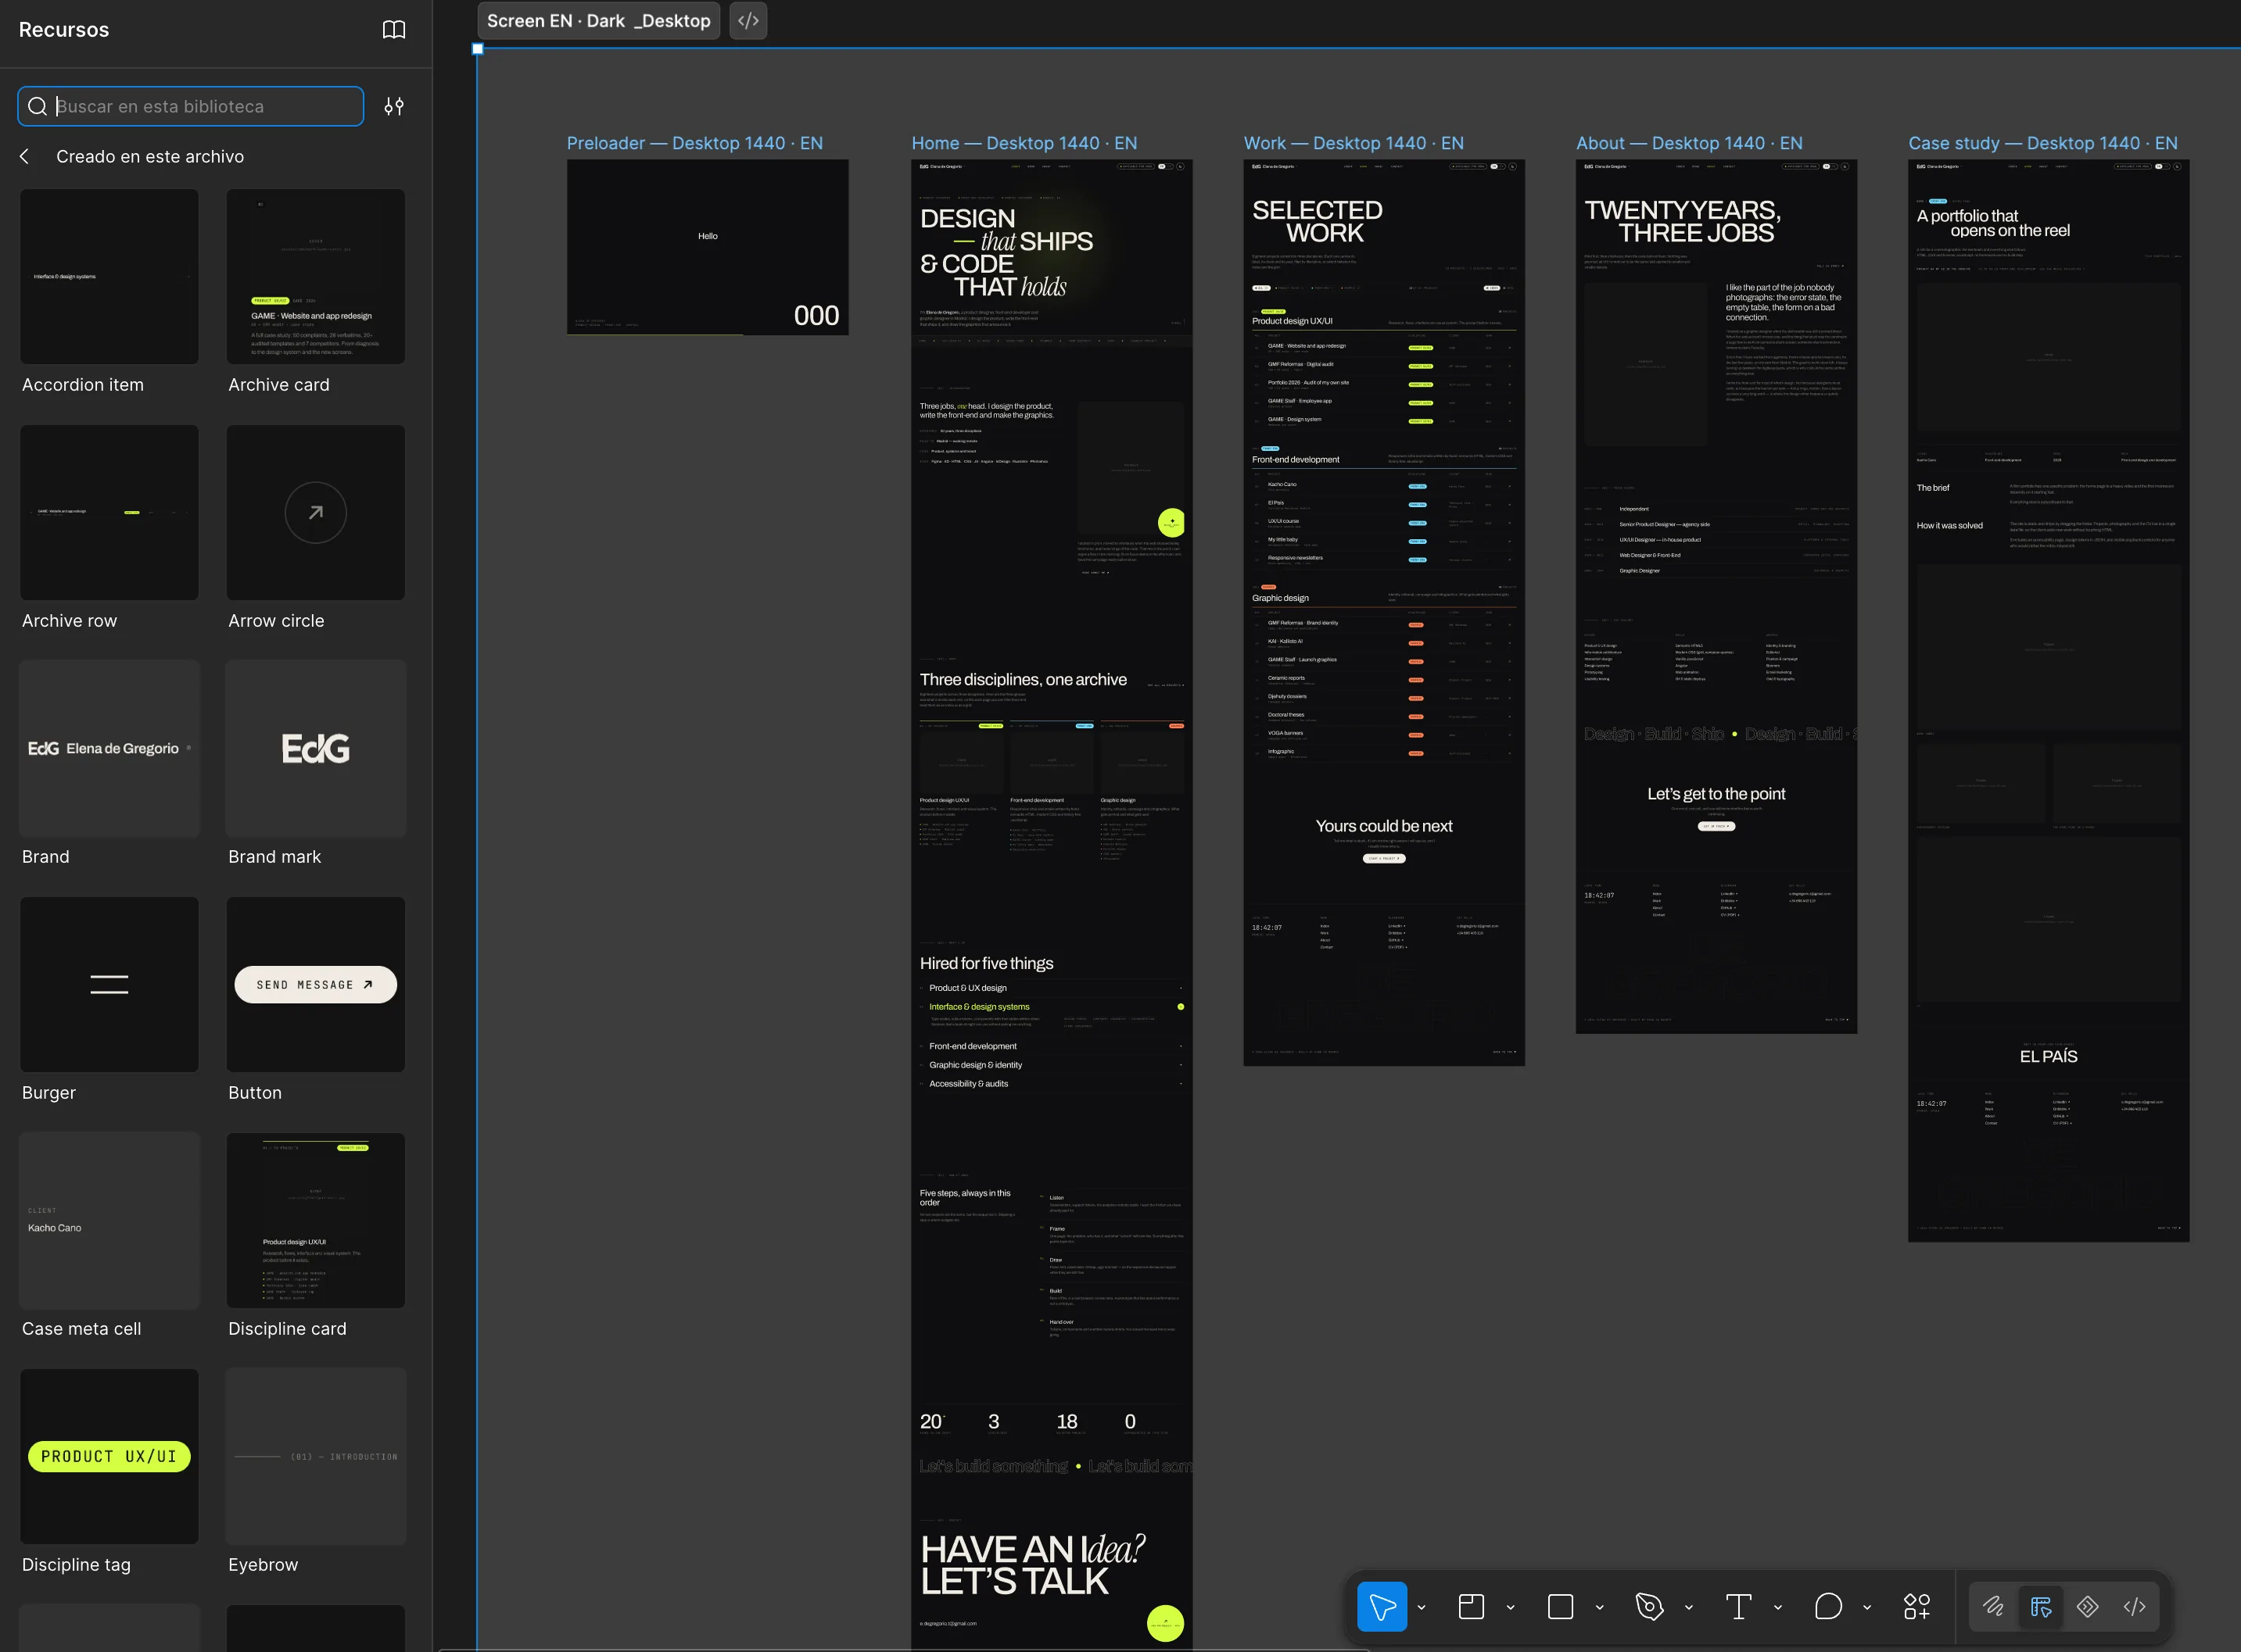This screenshot has height=1652, width=2241.
Task: Pick the Button component with SEND MESSAGE
Action: point(316,985)
